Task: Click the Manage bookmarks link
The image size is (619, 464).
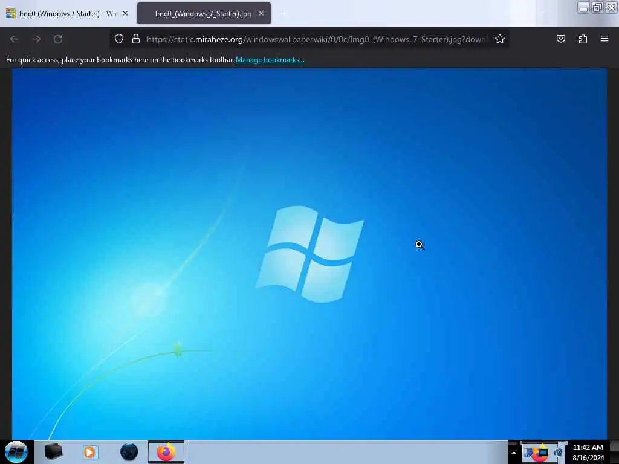Action: pos(270,60)
